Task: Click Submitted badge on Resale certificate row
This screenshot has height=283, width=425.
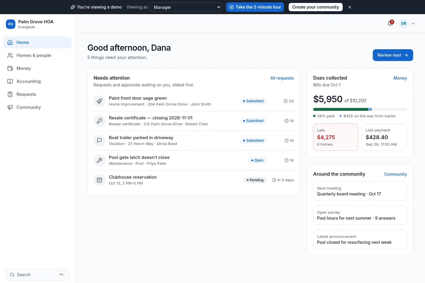Action: point(253,121)
